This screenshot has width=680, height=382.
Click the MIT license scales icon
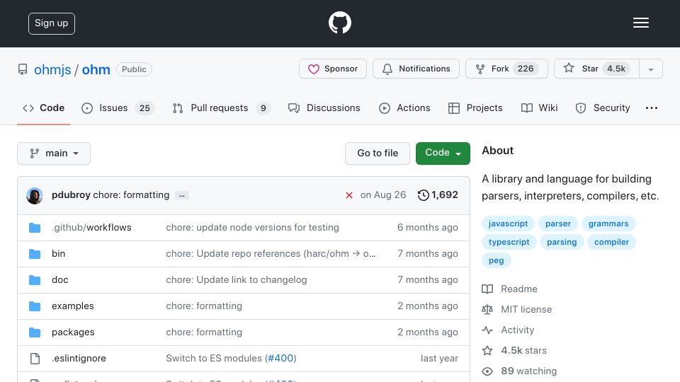tap(487, 310)
